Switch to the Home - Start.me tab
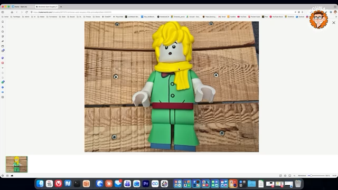Viewport: 338px width, 190px height. click(23, 7)
